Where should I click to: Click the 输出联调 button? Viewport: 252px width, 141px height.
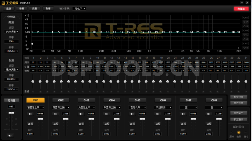click(238, 120)
